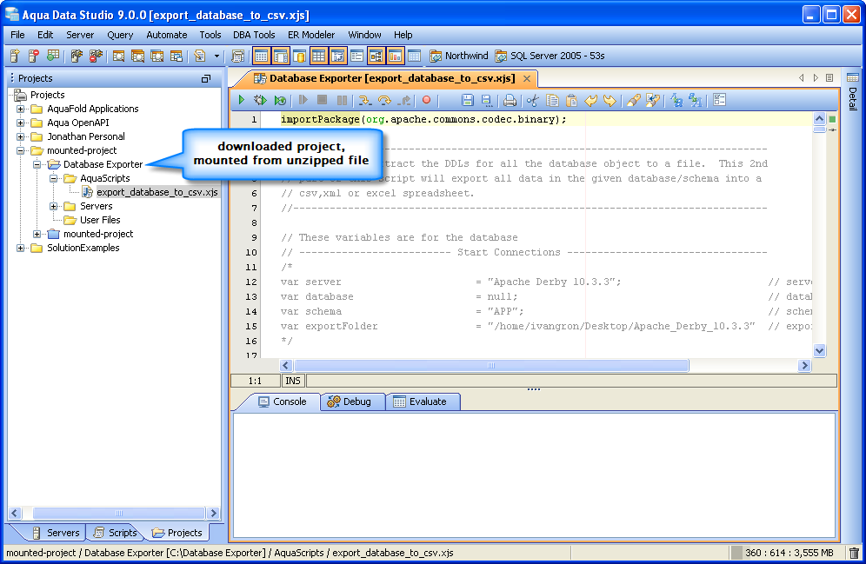The image size is (866, 564).
Task: Click the Step Into debugger icon
Action: click(x=364, y=100)
